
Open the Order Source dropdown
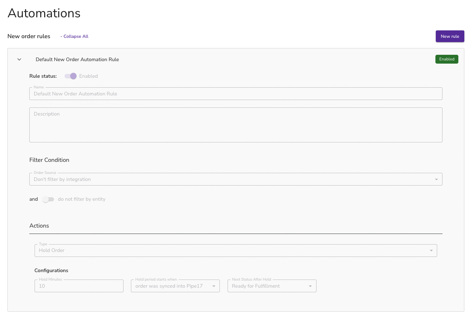pos(236,179)
